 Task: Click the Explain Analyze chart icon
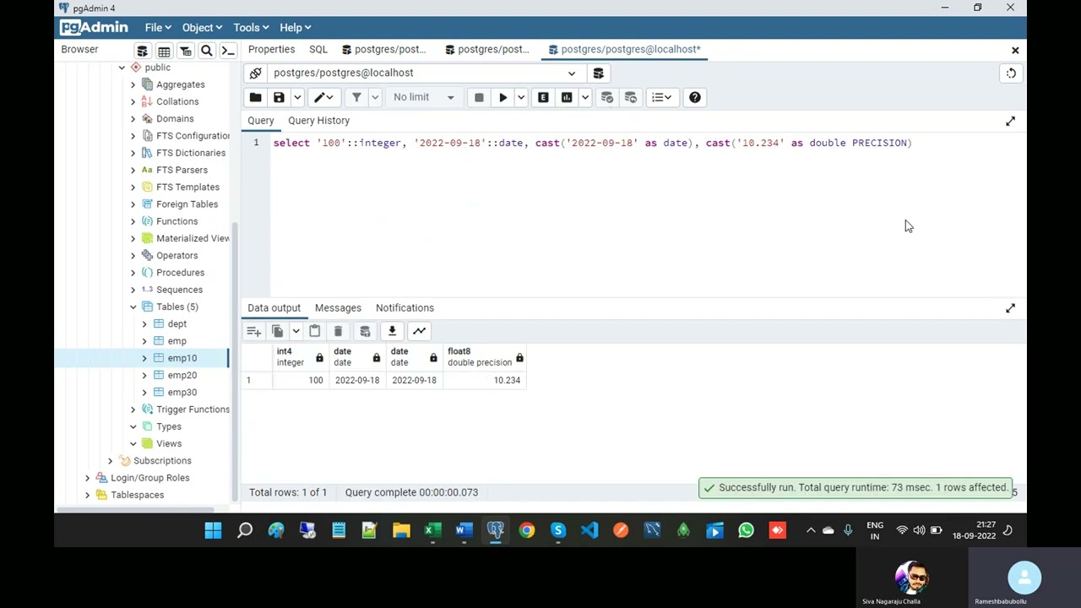[567, 97]
